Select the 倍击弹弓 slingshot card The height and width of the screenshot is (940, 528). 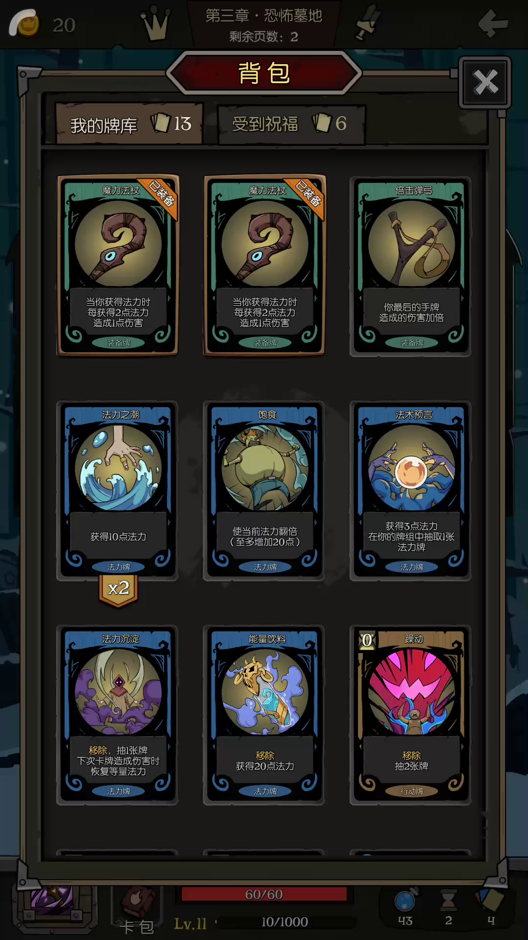[x=411, y=266]
